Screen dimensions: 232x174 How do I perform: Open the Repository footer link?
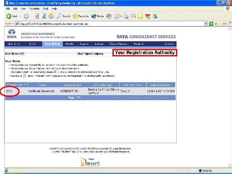click(69, 149)
